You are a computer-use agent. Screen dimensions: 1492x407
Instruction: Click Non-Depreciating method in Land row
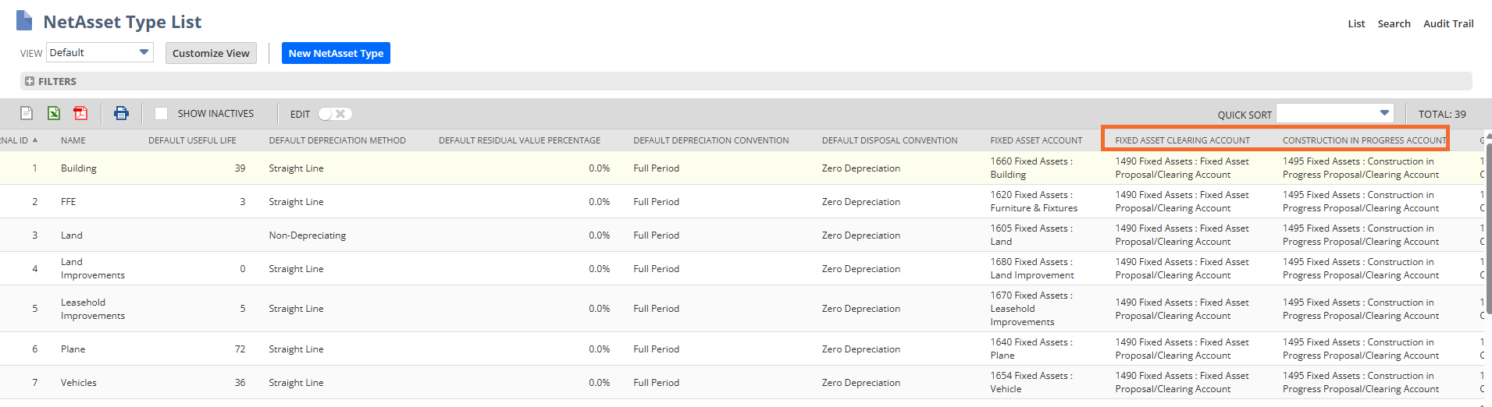tap(308, 235)
